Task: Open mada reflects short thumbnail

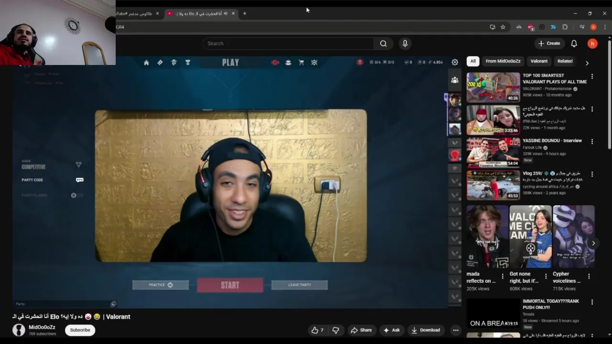Action: [x=487, y=236]
